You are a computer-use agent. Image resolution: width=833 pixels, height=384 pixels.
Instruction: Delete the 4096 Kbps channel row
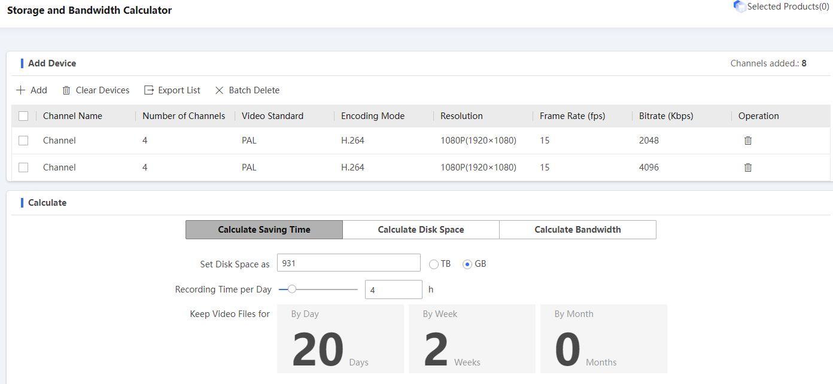[x=747, y=167]
